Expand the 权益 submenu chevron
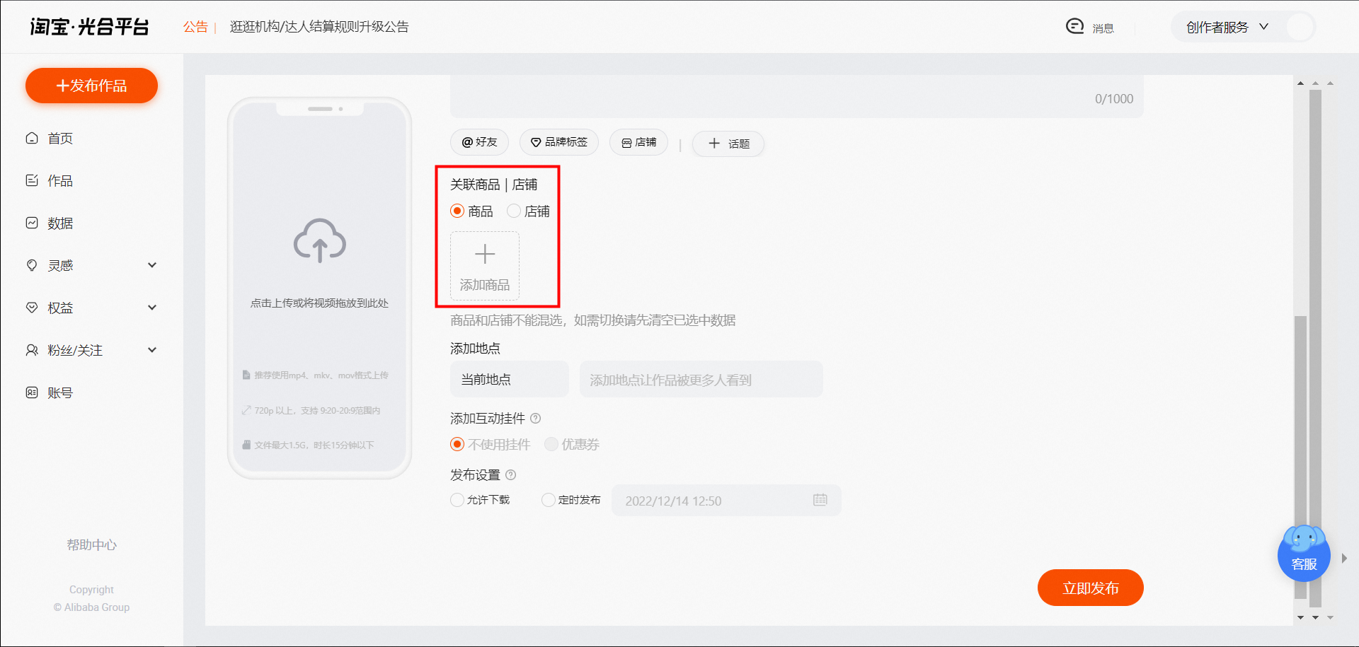The height and width of the screenshot is (647, 1359). (x=152, y=308)
